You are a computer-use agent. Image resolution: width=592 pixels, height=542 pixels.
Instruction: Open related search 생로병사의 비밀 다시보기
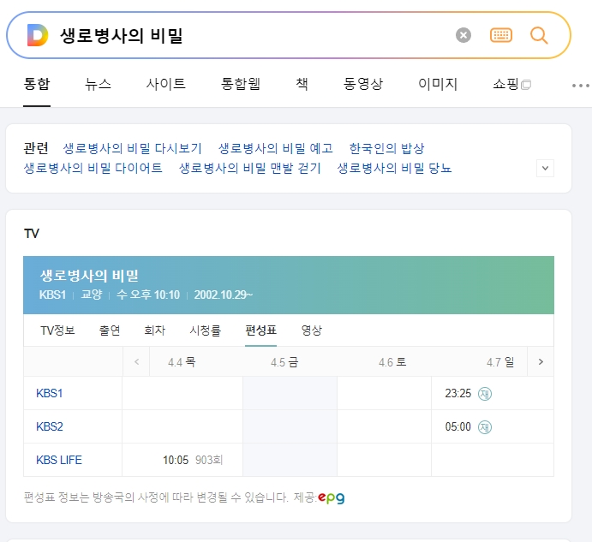(x=132, y=148)
